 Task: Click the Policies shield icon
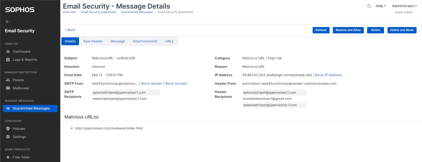[x=8, y=129]
